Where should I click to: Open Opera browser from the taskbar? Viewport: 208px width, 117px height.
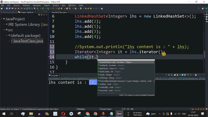[63, 114]
